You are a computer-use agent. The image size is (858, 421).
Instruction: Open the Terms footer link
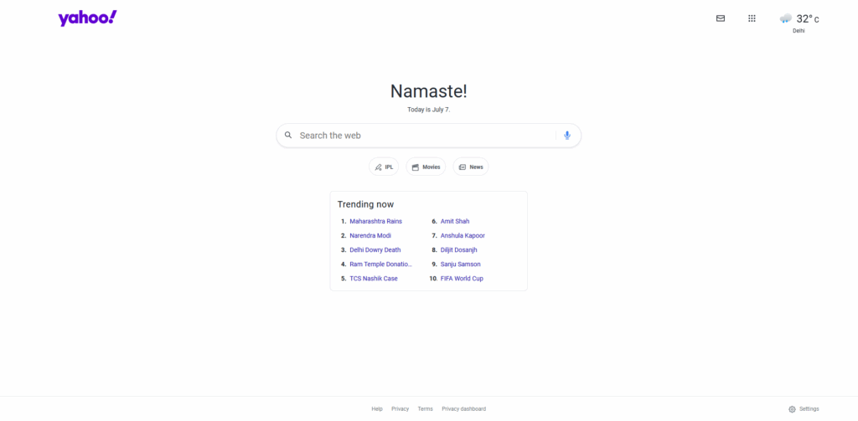[425, 409]
